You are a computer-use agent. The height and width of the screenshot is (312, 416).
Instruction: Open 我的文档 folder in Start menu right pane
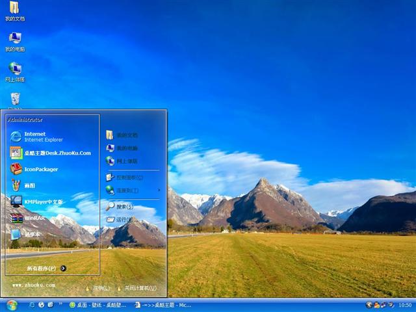pos(122,135)
